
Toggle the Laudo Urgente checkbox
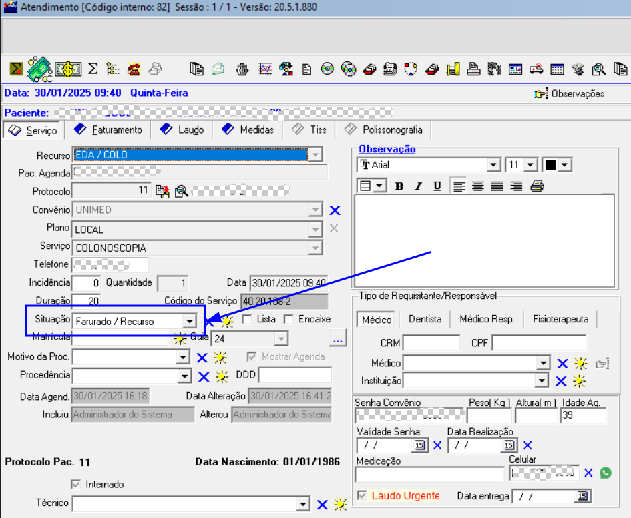pos(362,495)
